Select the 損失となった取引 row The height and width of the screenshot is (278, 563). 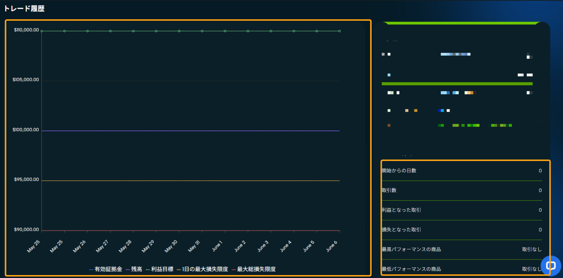pos(461,230)
